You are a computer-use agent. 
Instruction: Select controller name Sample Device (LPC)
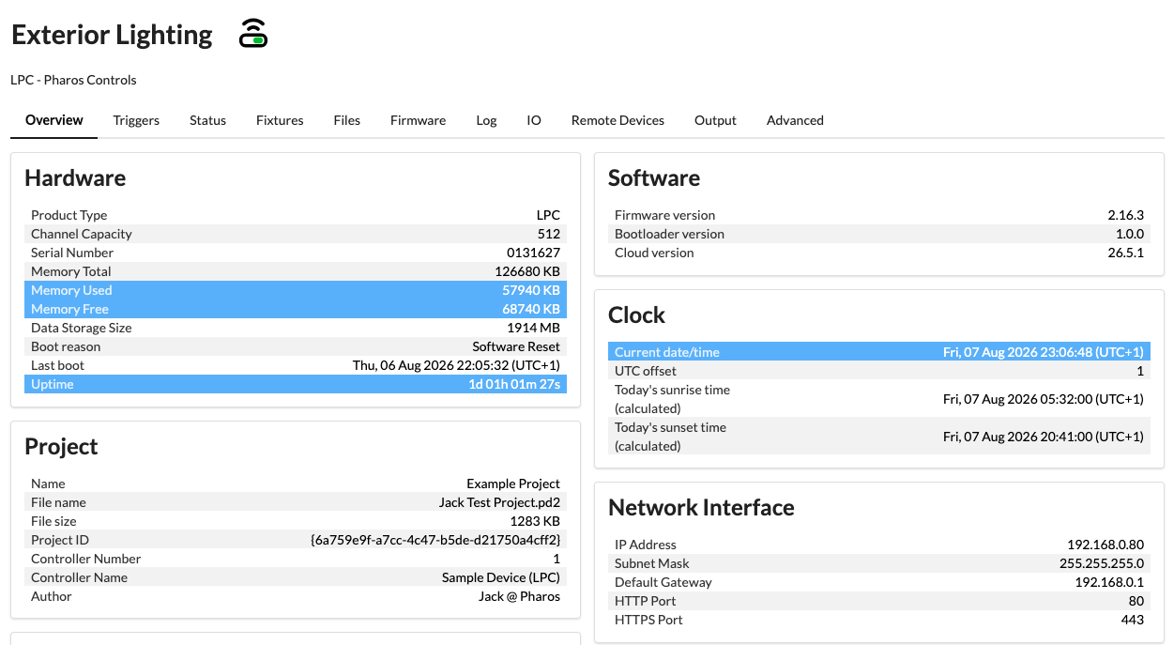[x=501, y=577]
